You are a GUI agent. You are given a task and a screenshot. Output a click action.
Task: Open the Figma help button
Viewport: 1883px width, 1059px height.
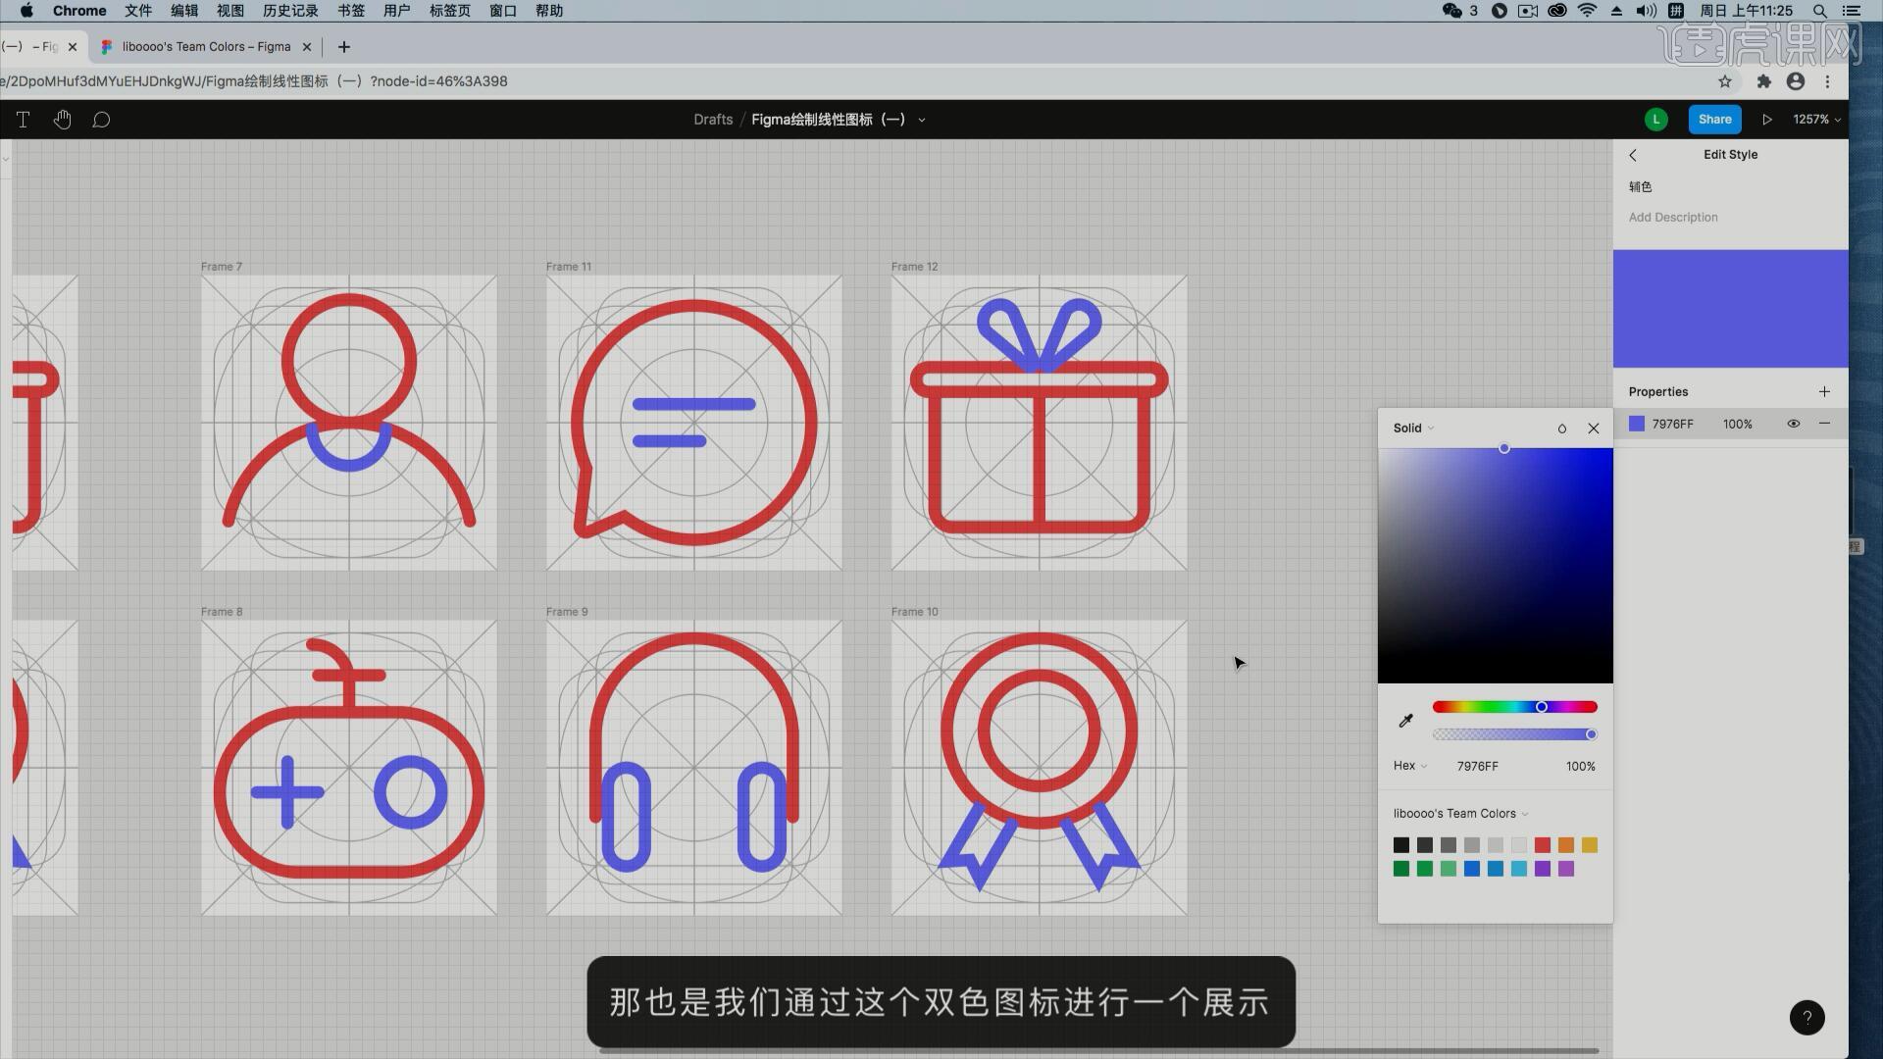pyautogui.click(x=1807, y=1018)
